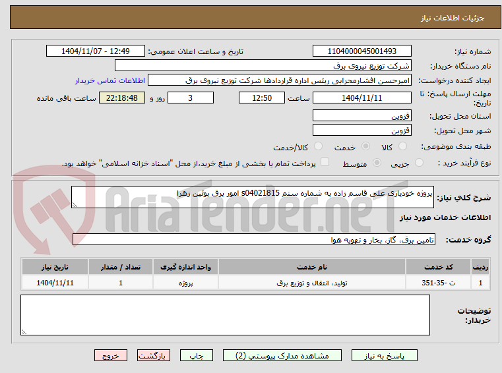Click the delivery province field قزوین
The width and height of the screenshot is (502, 373).
click(x=362, y=115)
